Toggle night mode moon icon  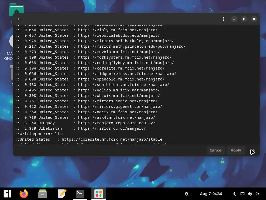(235, 194)
